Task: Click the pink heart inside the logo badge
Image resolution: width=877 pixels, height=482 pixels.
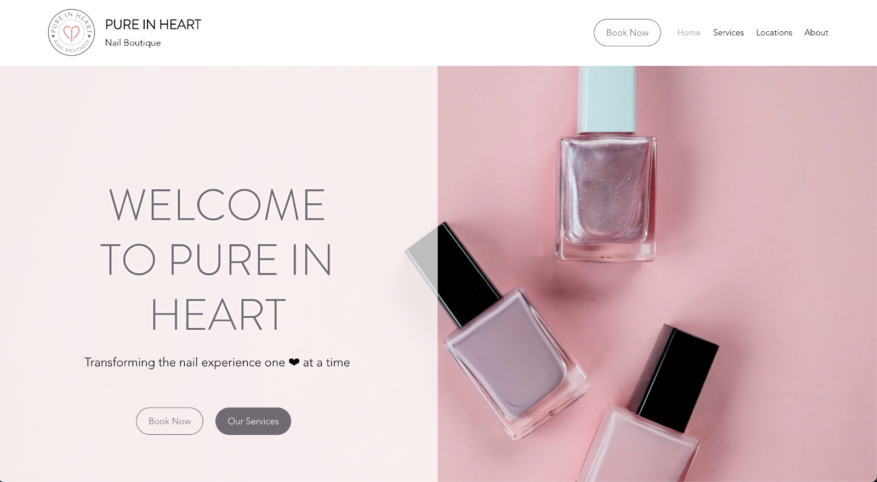Action: (x=71, y=33)
